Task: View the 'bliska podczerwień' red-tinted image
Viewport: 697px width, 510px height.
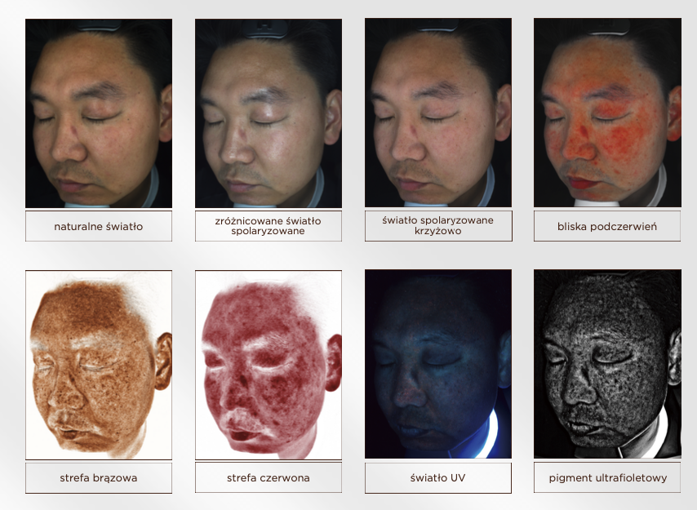Action: click(x=606, y=113)
